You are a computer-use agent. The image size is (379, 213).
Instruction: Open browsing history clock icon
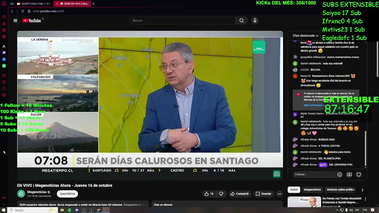pos(4,82)
